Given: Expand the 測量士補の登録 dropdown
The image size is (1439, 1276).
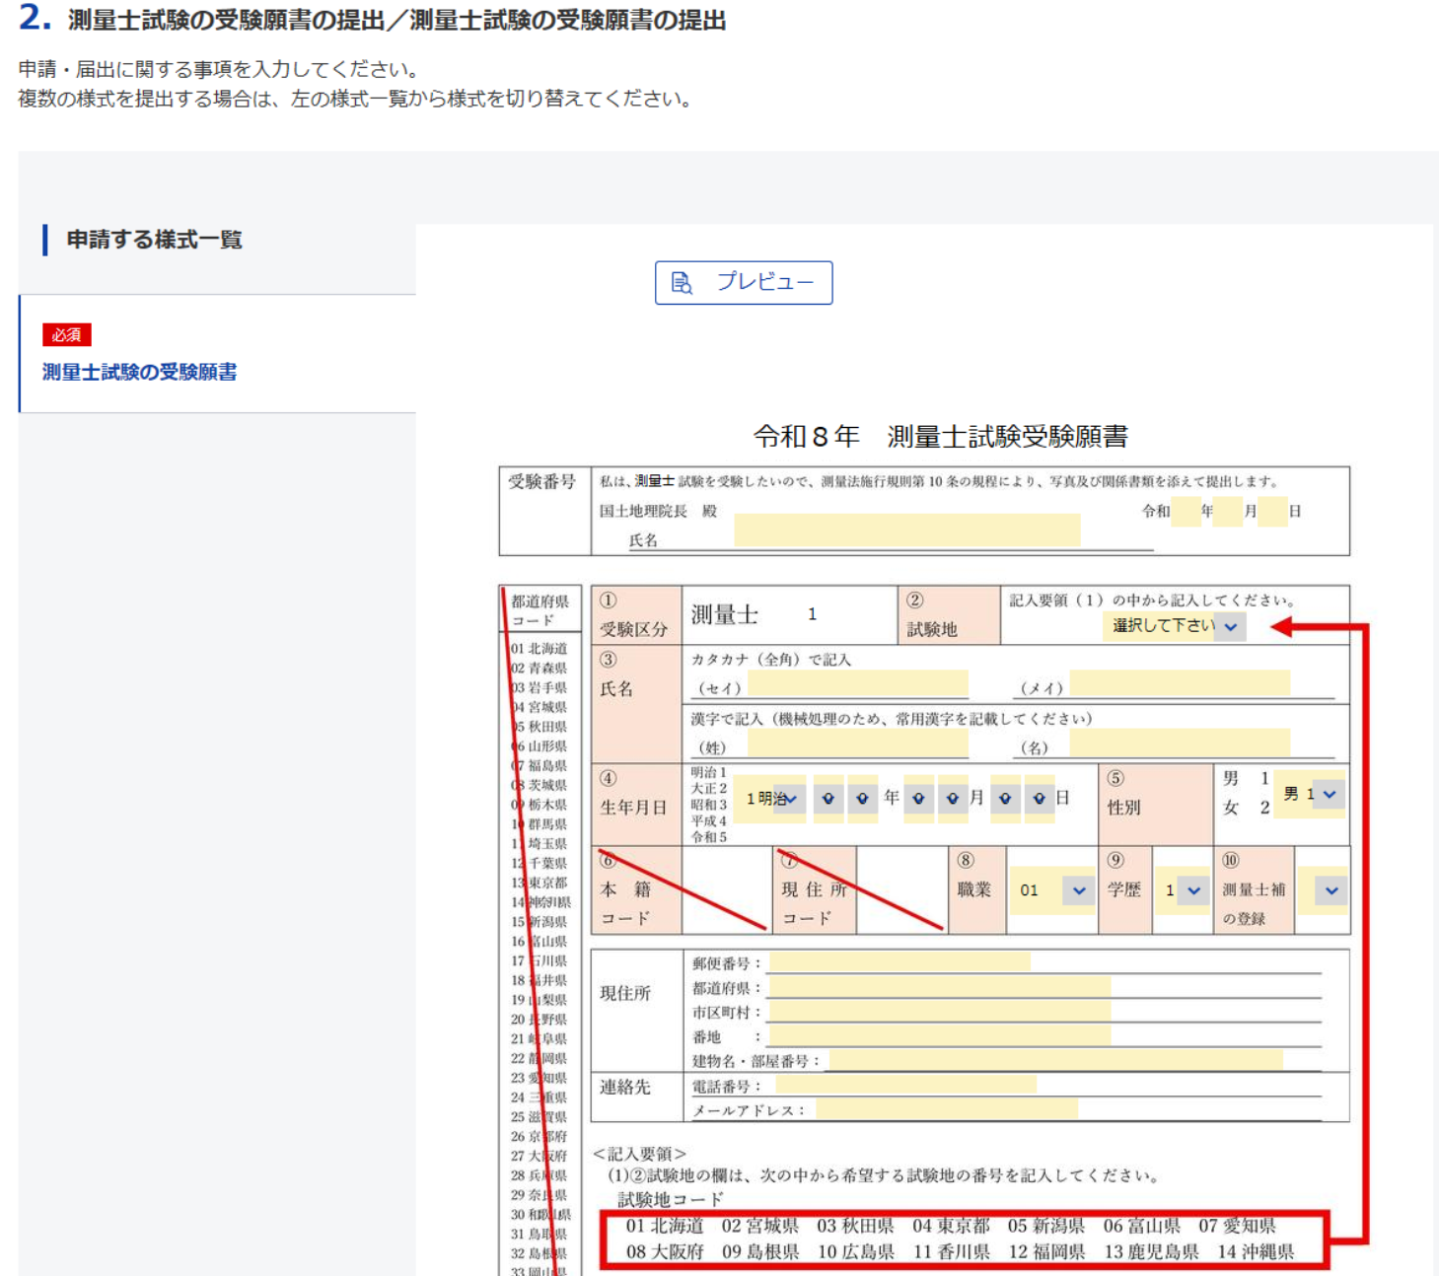Looking at the screenshot, I should tap(1322, 890).
